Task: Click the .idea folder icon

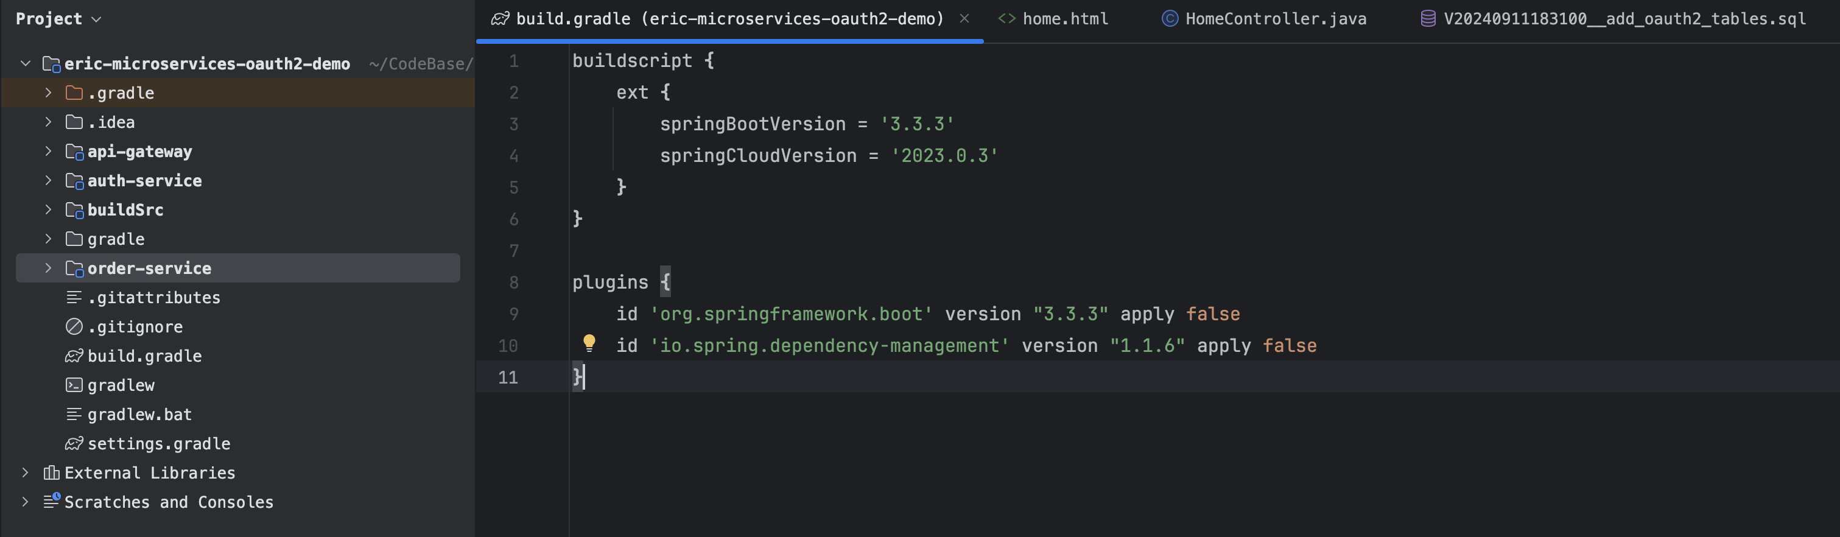Action: point(74,122)
